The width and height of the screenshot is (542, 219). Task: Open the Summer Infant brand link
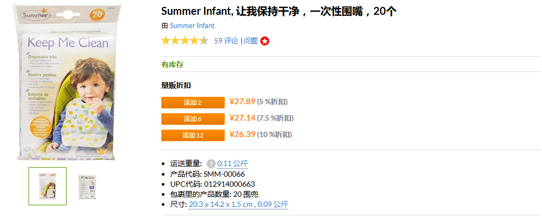coord(192,25)
